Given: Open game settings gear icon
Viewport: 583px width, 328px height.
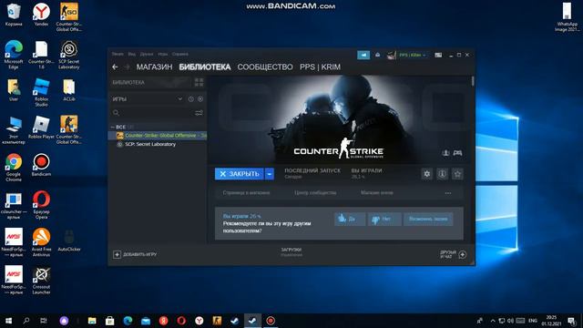Looking at the screenshot, I should (x=427, y=174).
